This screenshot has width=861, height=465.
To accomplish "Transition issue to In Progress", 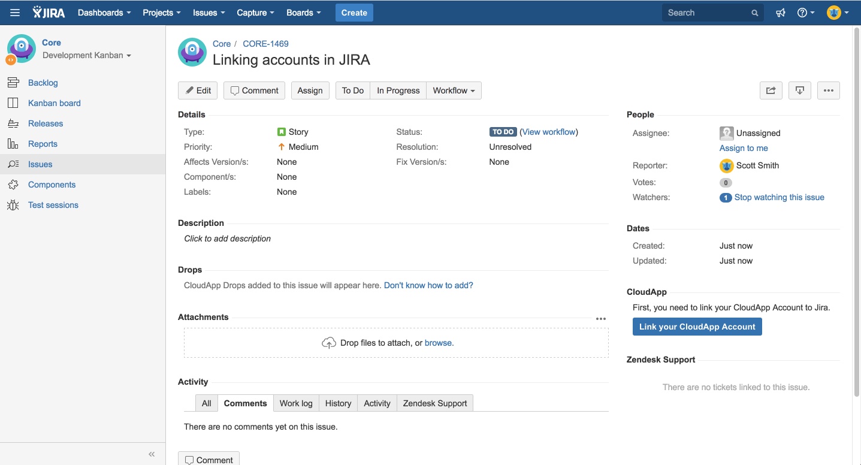I will 398,90.
